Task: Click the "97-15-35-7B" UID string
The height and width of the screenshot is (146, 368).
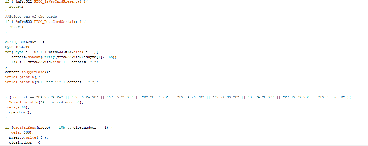Action: tap(120, 97)
